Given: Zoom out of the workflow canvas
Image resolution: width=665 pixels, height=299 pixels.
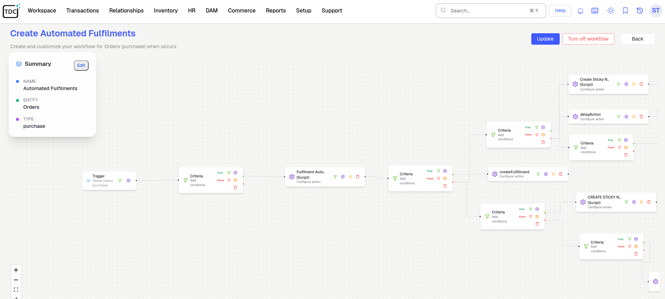Looking at the screenshot, I should pyautogui.click(x=16, y=280).
